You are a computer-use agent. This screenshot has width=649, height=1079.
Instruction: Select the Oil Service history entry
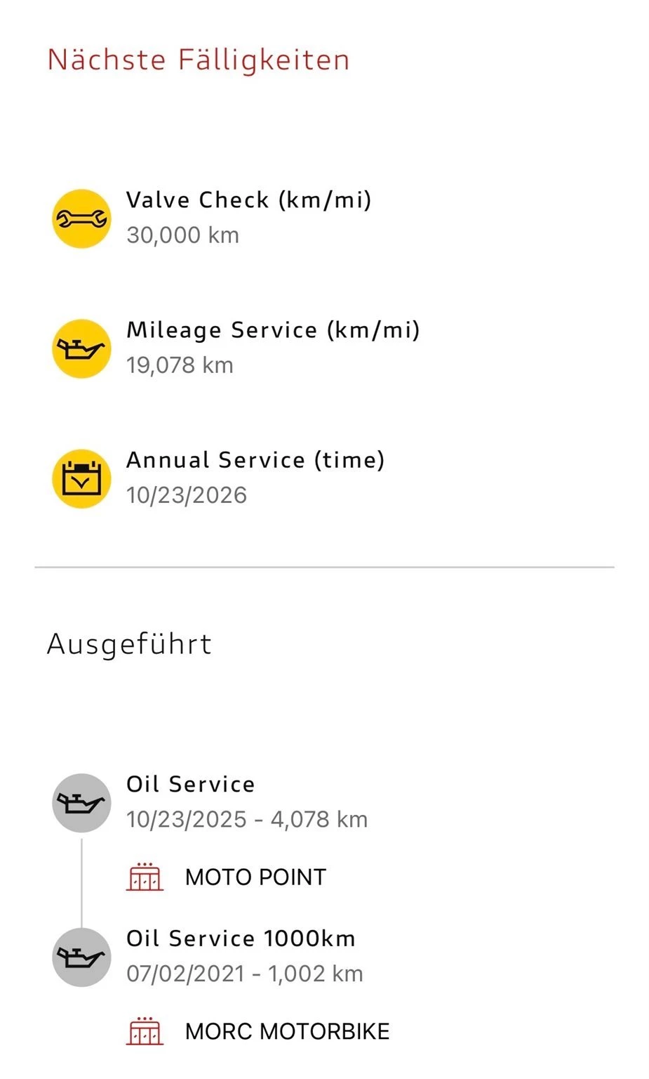coord(190,784)
